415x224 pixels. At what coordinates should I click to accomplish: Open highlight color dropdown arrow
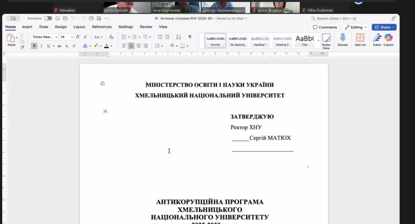(x=101, y=46)
